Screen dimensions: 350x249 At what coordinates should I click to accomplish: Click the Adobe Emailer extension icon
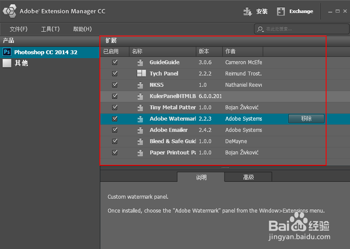pyautogui.click(x=140, y=131)
